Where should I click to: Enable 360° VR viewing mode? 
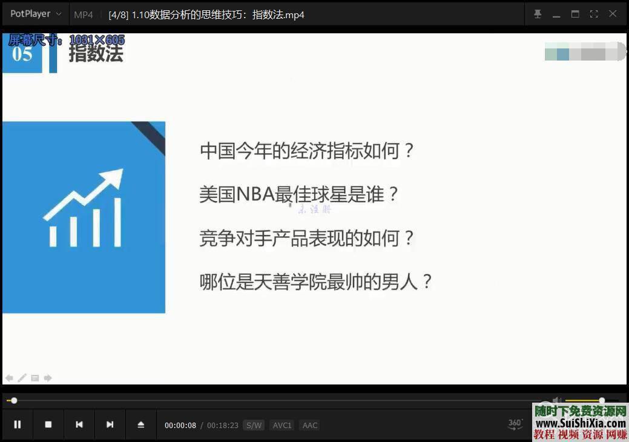pyautogui.click(x=514, y=424)
